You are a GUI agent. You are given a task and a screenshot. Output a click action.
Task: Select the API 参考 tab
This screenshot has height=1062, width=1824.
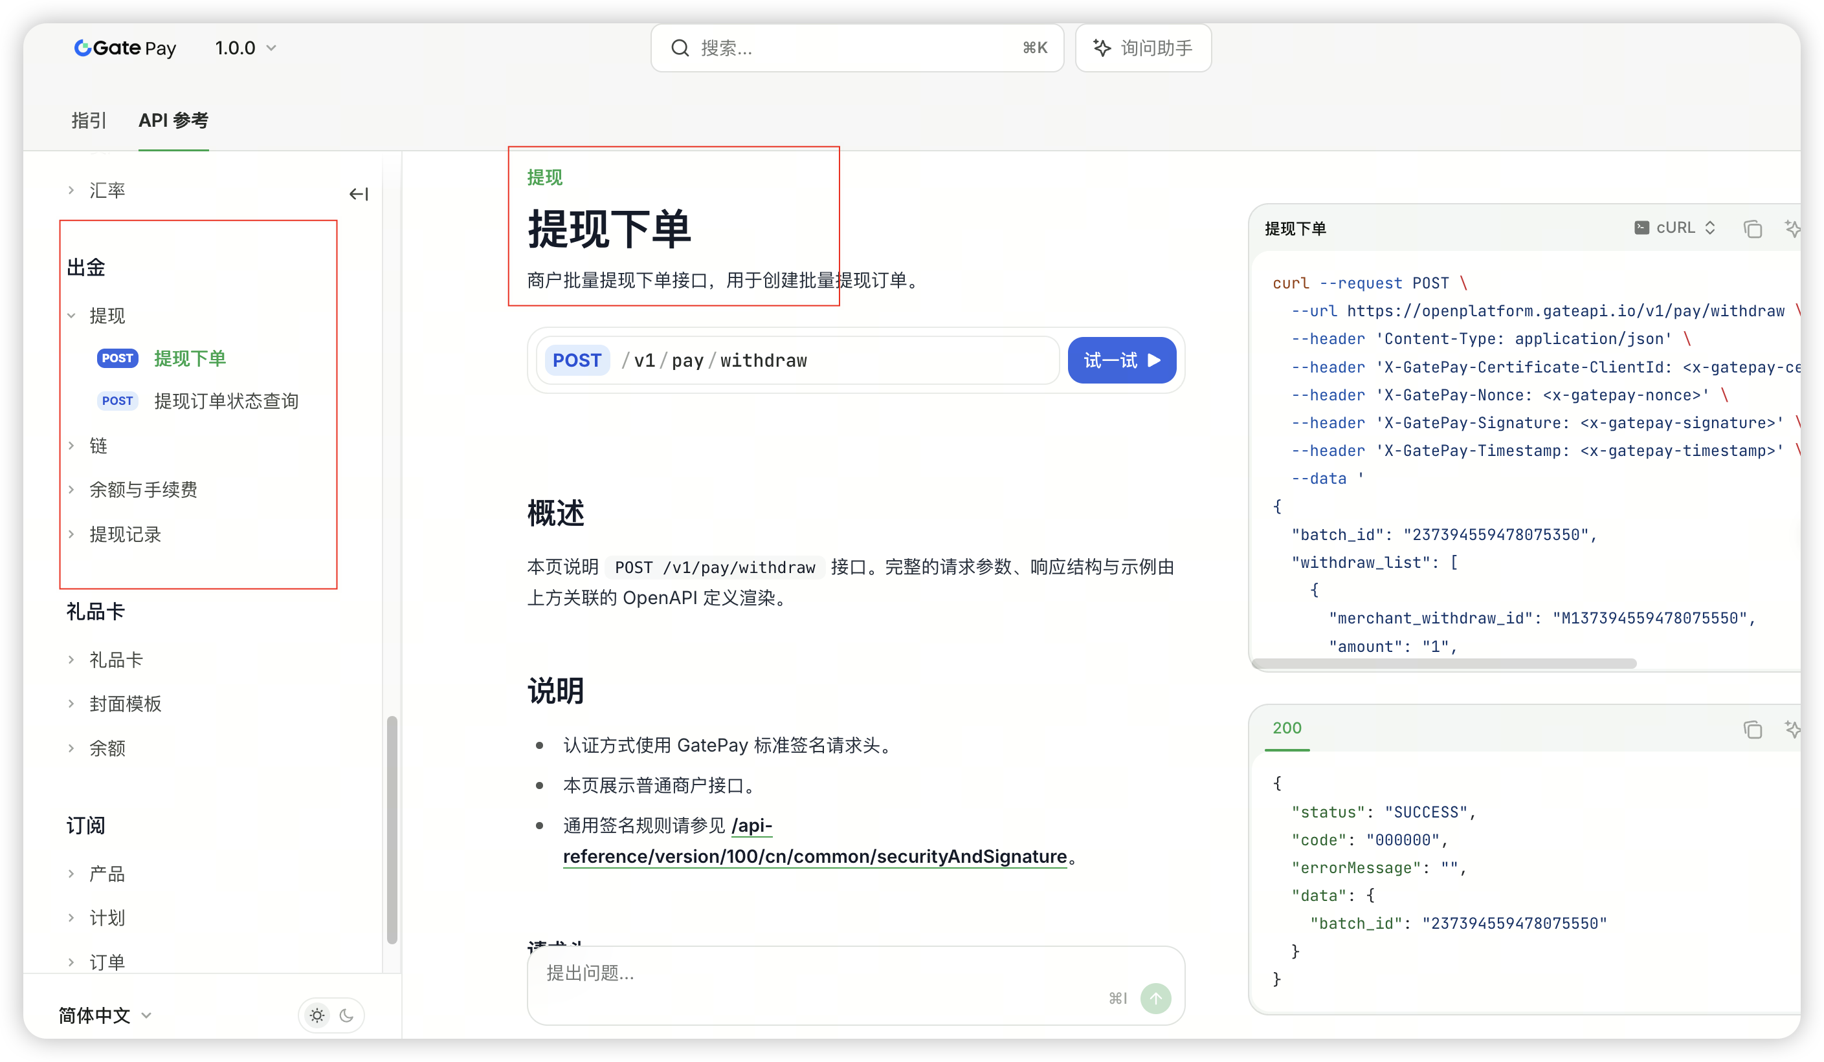click(173, 120)
